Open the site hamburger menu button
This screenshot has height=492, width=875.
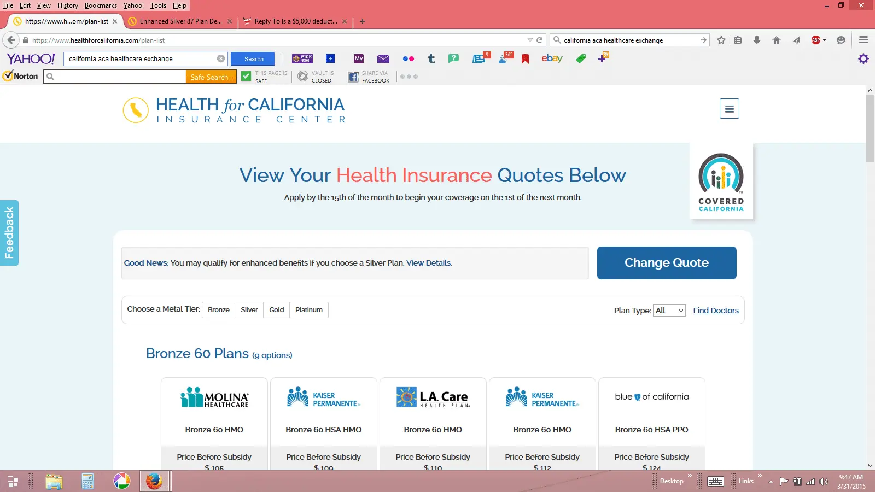point(730,109)
